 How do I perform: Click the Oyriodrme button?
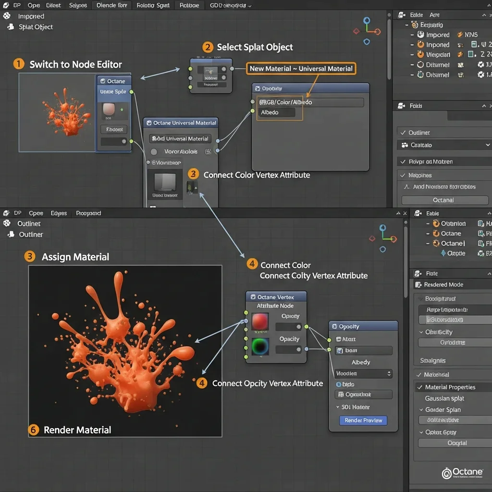tap(455, 342)
